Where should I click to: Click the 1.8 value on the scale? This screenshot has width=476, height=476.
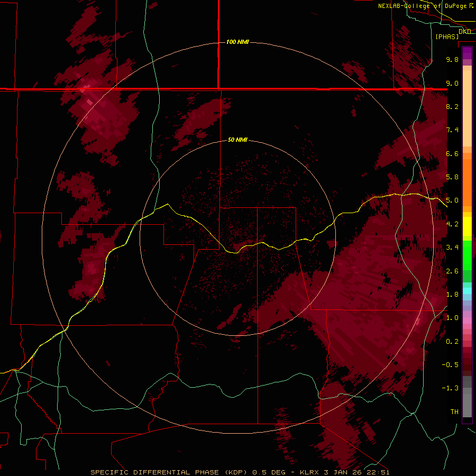click(452, 295)
